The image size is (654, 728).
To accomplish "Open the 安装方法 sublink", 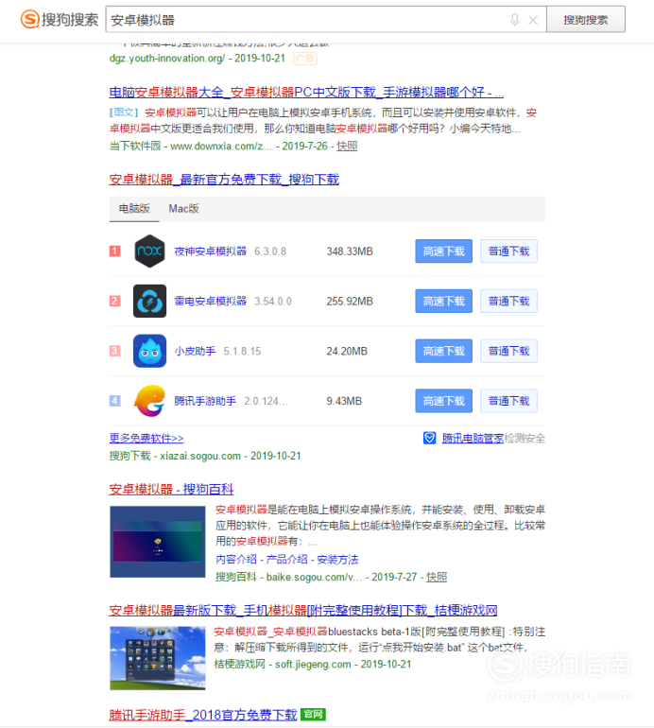I will [337, 560].
